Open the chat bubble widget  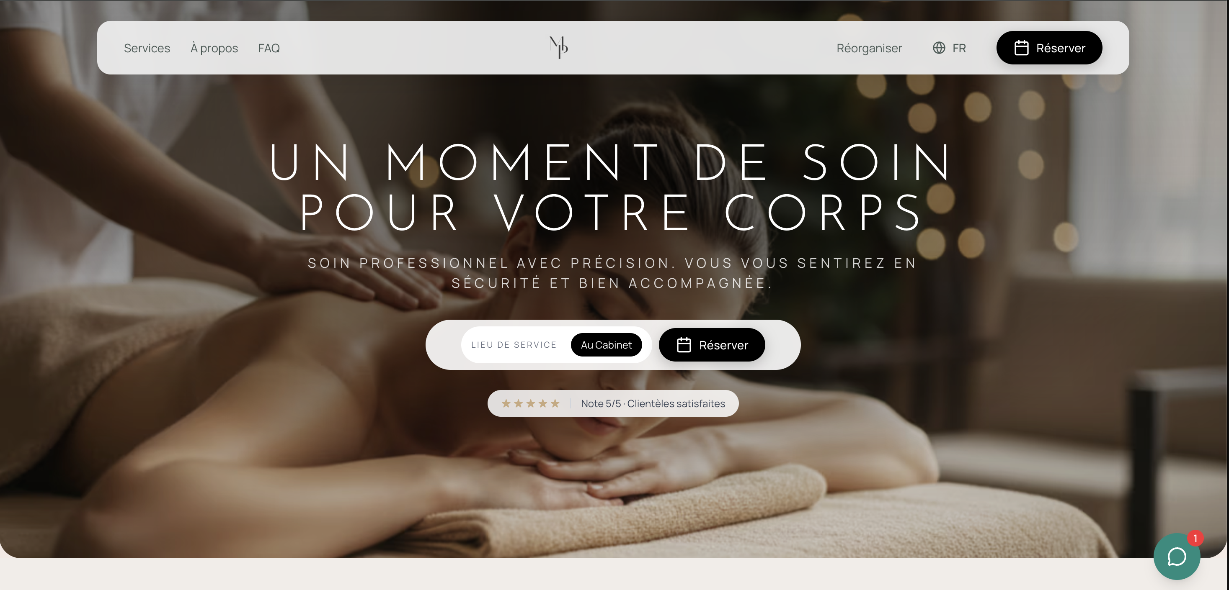click(x=1176, y=556)
